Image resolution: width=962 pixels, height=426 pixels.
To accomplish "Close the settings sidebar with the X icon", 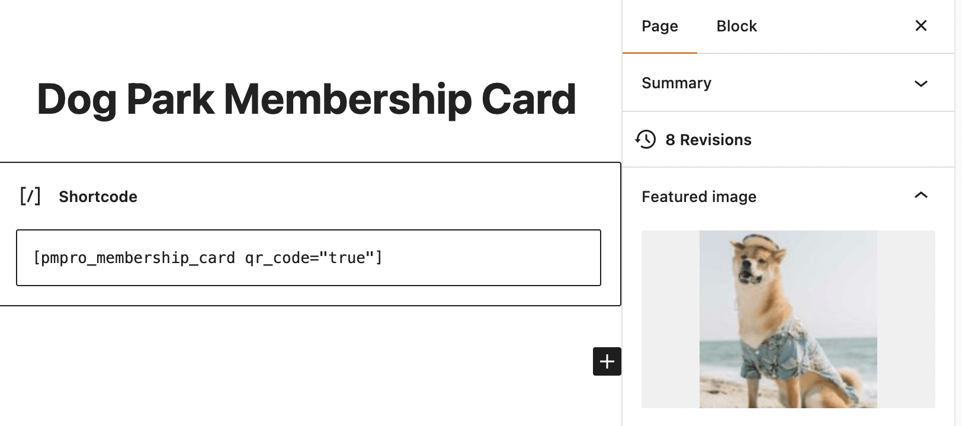I will (x=921, y=25).
